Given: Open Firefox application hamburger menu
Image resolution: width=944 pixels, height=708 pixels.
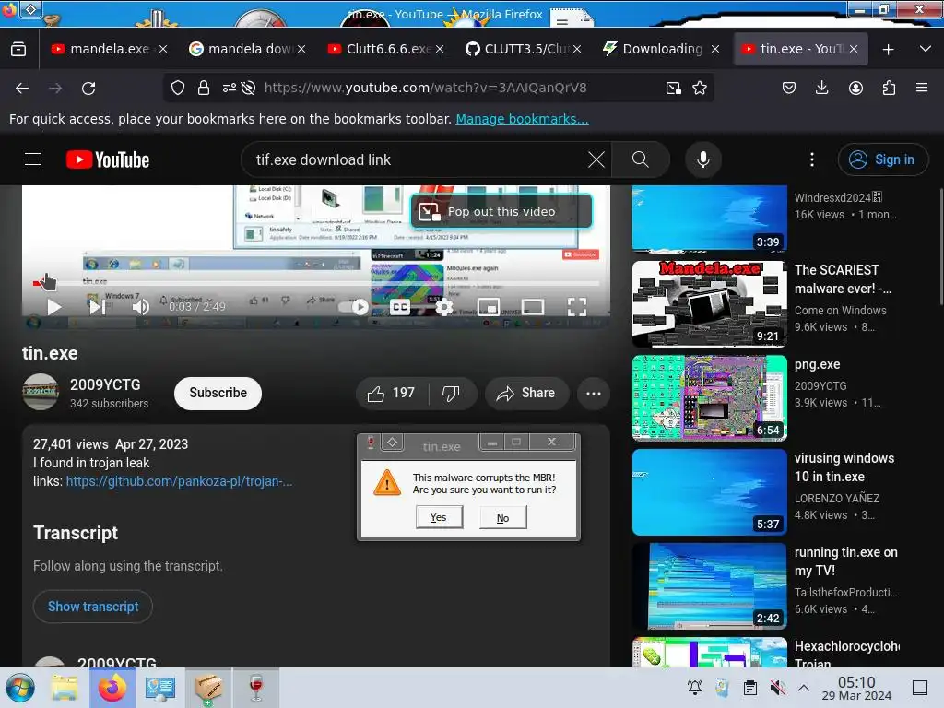Looking at the screenshot, I should (921, 88).
